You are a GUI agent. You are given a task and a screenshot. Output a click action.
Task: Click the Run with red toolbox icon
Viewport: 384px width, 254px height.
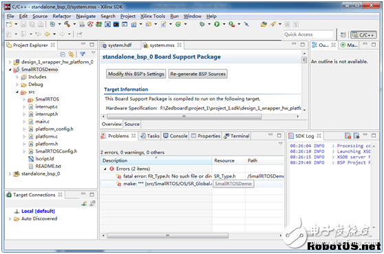point(232,24)
